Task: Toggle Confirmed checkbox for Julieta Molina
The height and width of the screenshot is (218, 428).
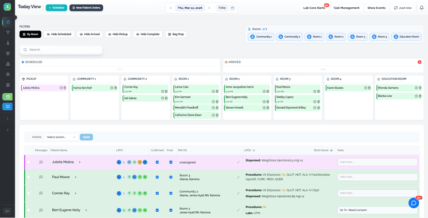Action: point(157,162)
